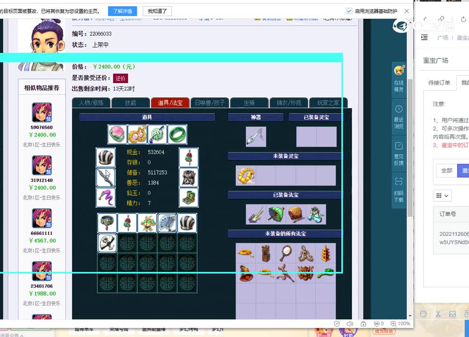The width and height of the screenshot is (469, 337).
Task: Click the red 还价 bargain button
Action: [x=121, y=78]
